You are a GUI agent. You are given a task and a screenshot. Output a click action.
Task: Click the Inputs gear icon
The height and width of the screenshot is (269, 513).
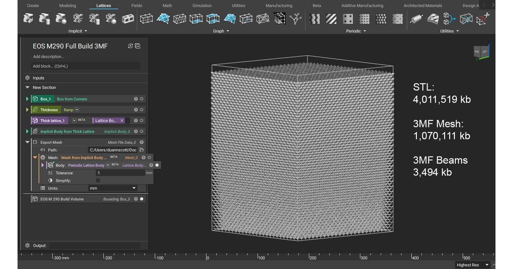point(27,78)
